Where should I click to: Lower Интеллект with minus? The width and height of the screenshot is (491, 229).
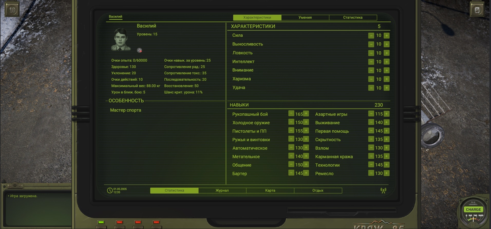pos(371,62)
